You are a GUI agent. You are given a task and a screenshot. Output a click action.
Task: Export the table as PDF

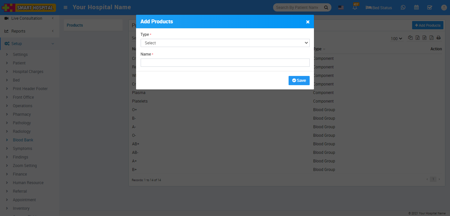click(432, 38)
